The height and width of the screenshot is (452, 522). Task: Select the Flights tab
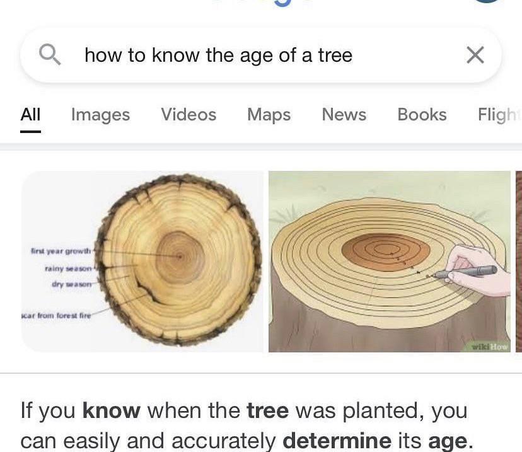point(499,115)
